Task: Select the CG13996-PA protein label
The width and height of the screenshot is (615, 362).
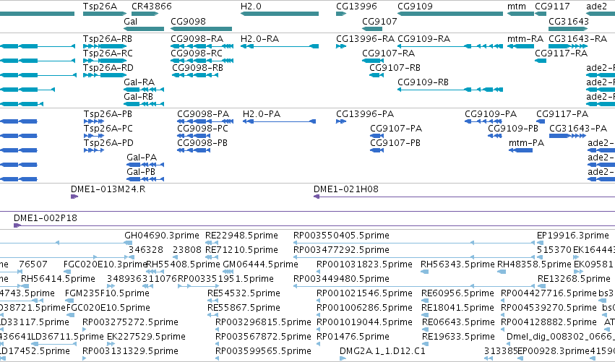Action: (x=365, y=114)
